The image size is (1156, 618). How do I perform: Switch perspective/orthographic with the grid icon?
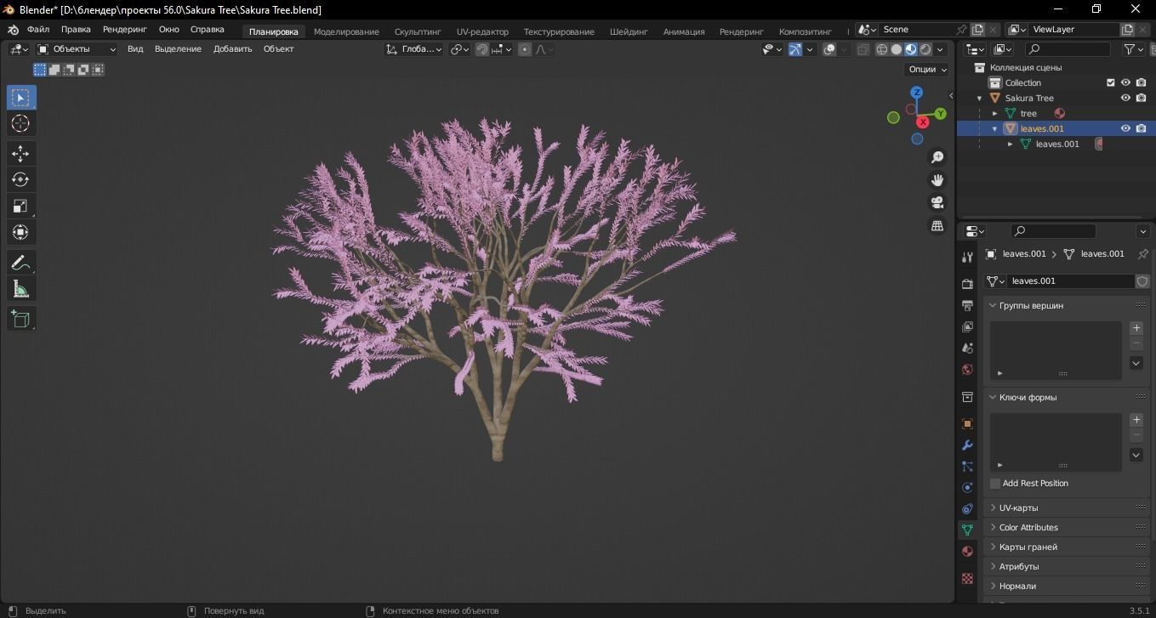point(937,225)
